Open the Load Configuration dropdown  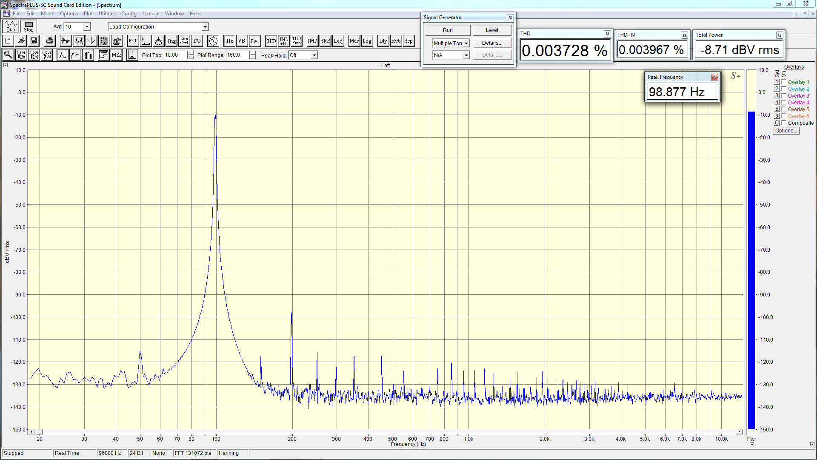pyautogui.click(x=205, y=26)
